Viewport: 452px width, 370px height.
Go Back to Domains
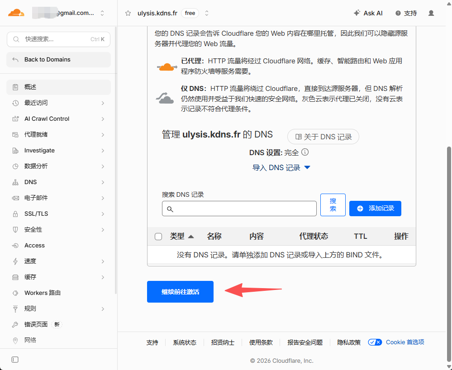click(58, 60)
